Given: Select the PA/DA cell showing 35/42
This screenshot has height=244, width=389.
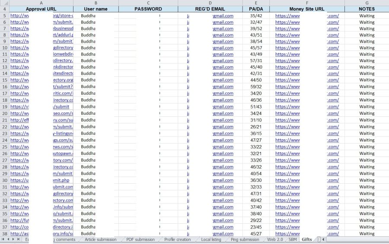Looking at the screenshot, I should pos(256,16).
